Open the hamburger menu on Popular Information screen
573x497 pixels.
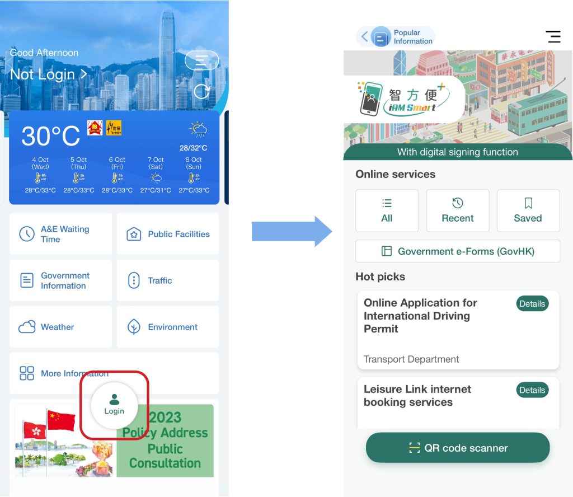click(553, 36)
